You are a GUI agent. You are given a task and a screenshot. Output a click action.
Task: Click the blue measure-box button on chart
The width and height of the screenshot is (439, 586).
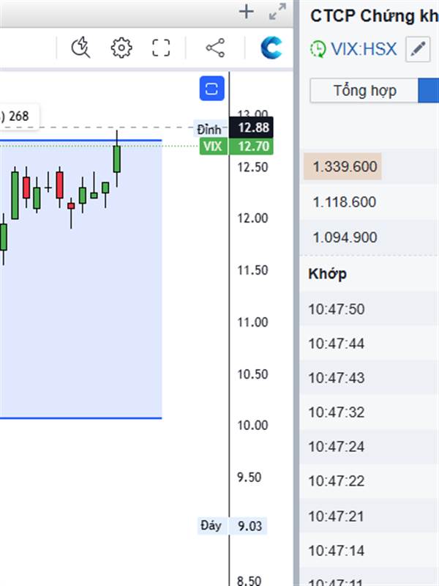tap(211, 89)
